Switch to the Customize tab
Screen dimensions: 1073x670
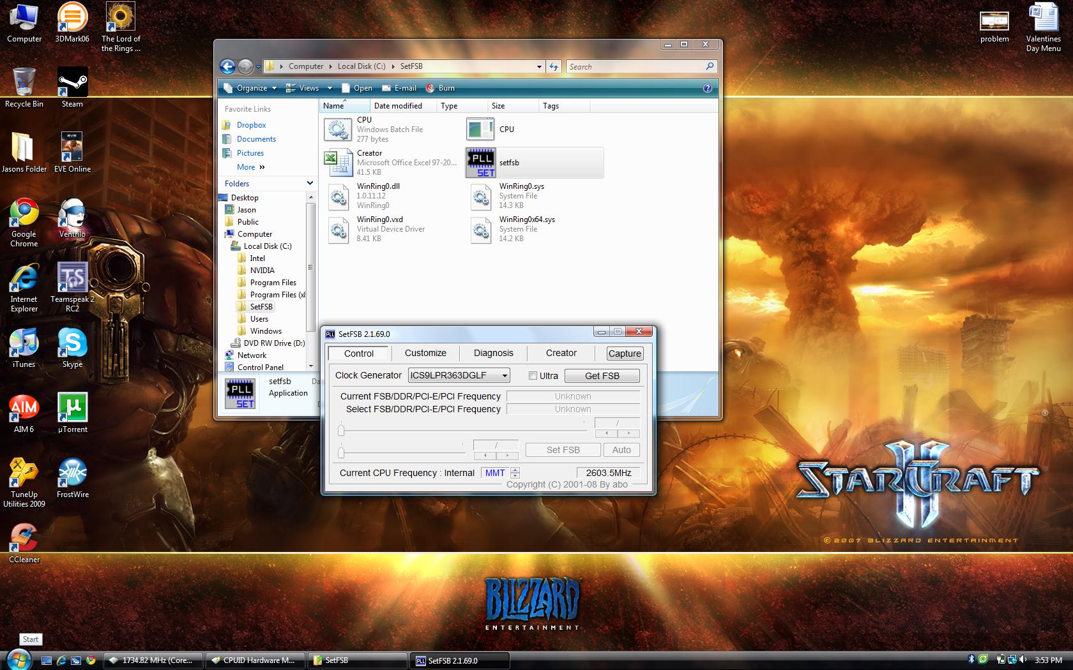point(425,353)
